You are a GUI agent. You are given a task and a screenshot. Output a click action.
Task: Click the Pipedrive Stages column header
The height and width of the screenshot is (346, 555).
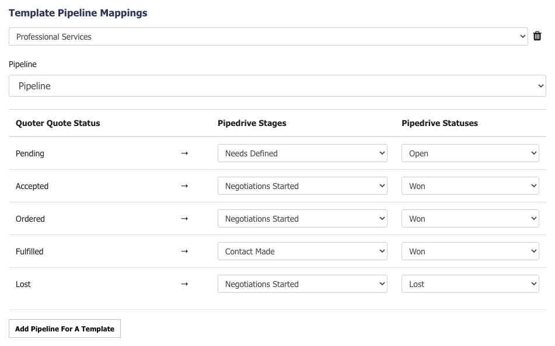tap(252, 123)
